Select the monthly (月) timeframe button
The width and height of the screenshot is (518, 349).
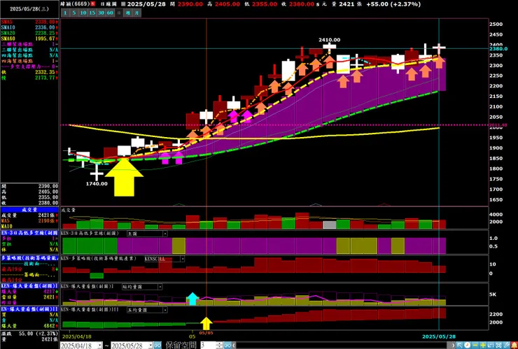137,13
